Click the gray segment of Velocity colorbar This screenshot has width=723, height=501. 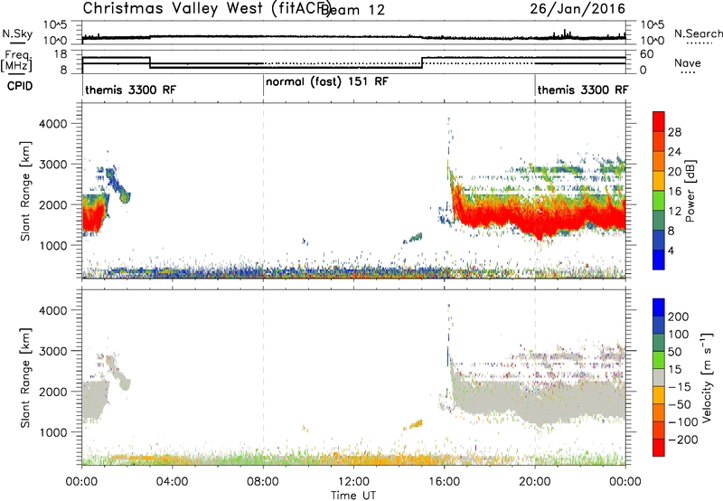pyautogui.click(x=659, y=378)
